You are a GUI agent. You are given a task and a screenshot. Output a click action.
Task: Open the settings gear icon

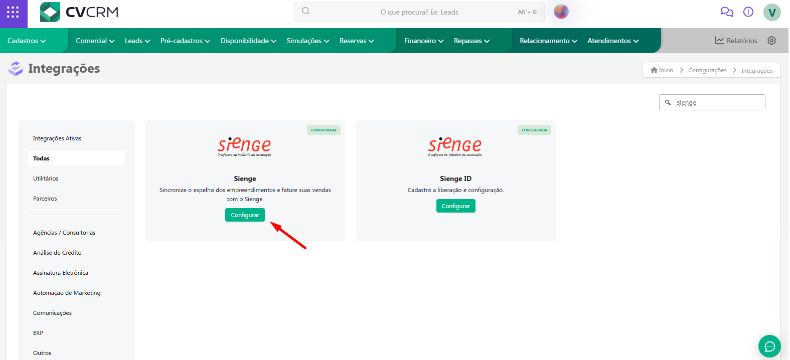pyautogui.click(x=772, y=41)
